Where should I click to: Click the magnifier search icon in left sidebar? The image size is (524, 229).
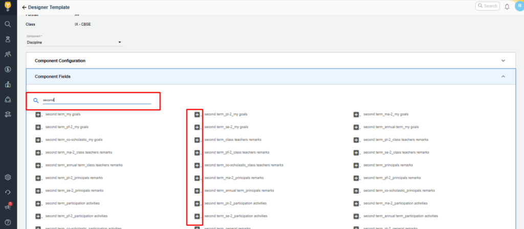[8, 24]
